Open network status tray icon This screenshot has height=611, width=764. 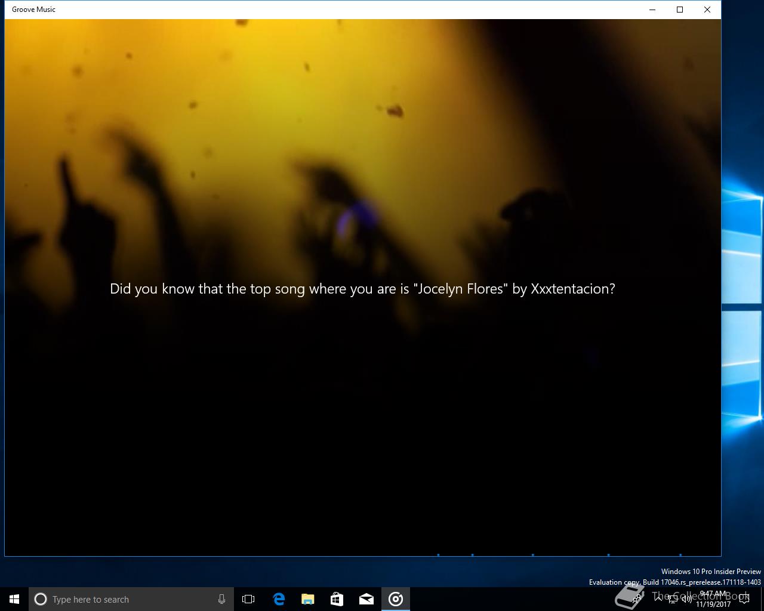click(x=673, y=599)
